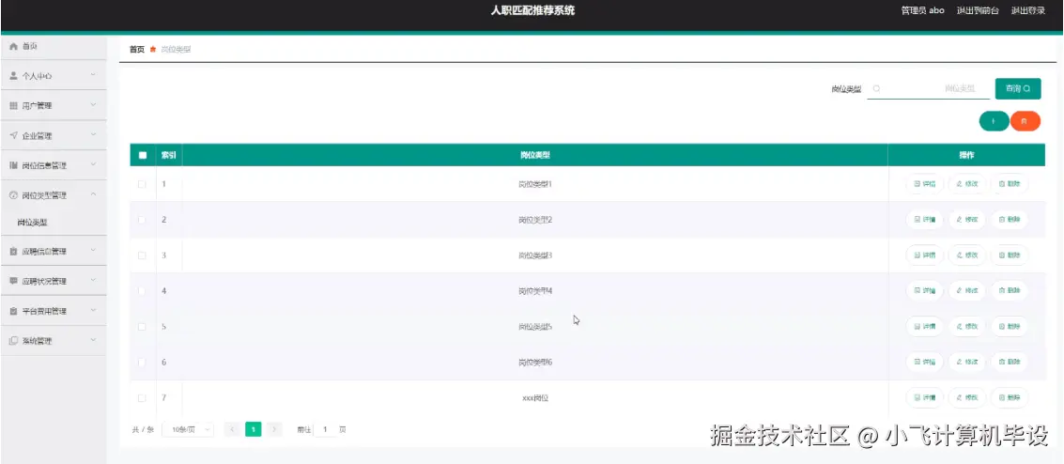This screenshot has height=464, width=1064.
Task: Click 退出登录 to log out
Action: 1028,11
